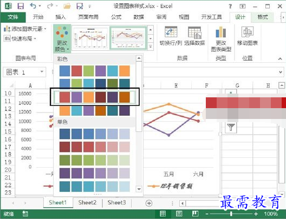Open Quick Layout menu
The image size is (286, 219).
20,38
